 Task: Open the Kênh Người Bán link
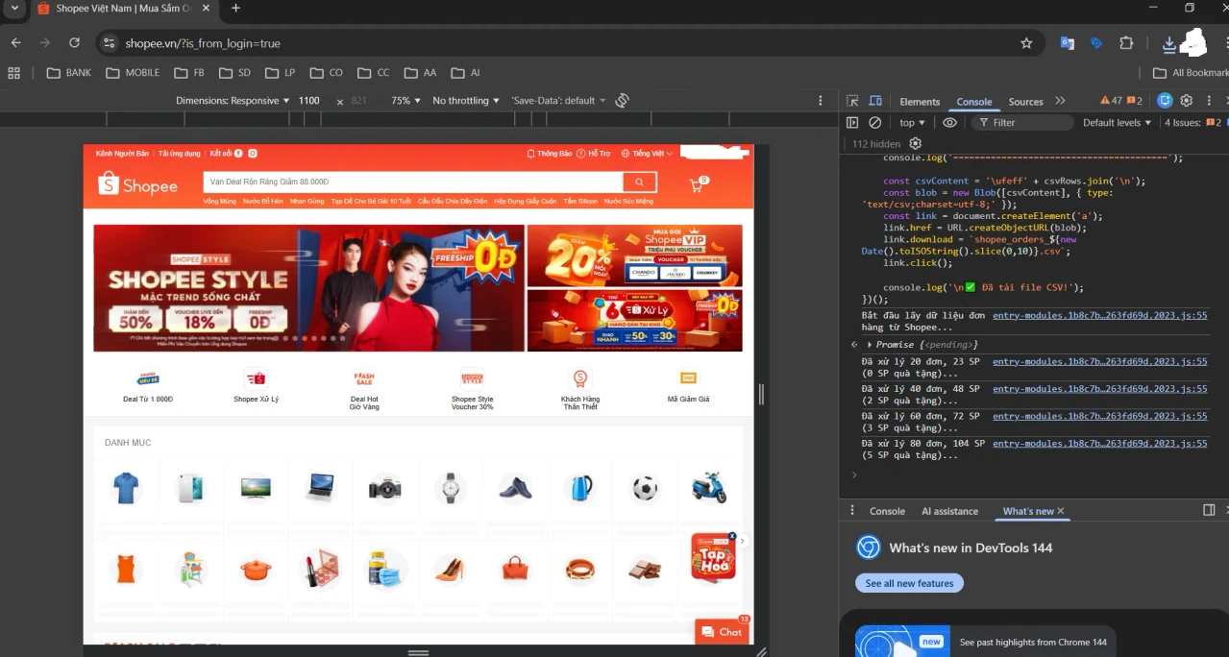pos(122,154)
